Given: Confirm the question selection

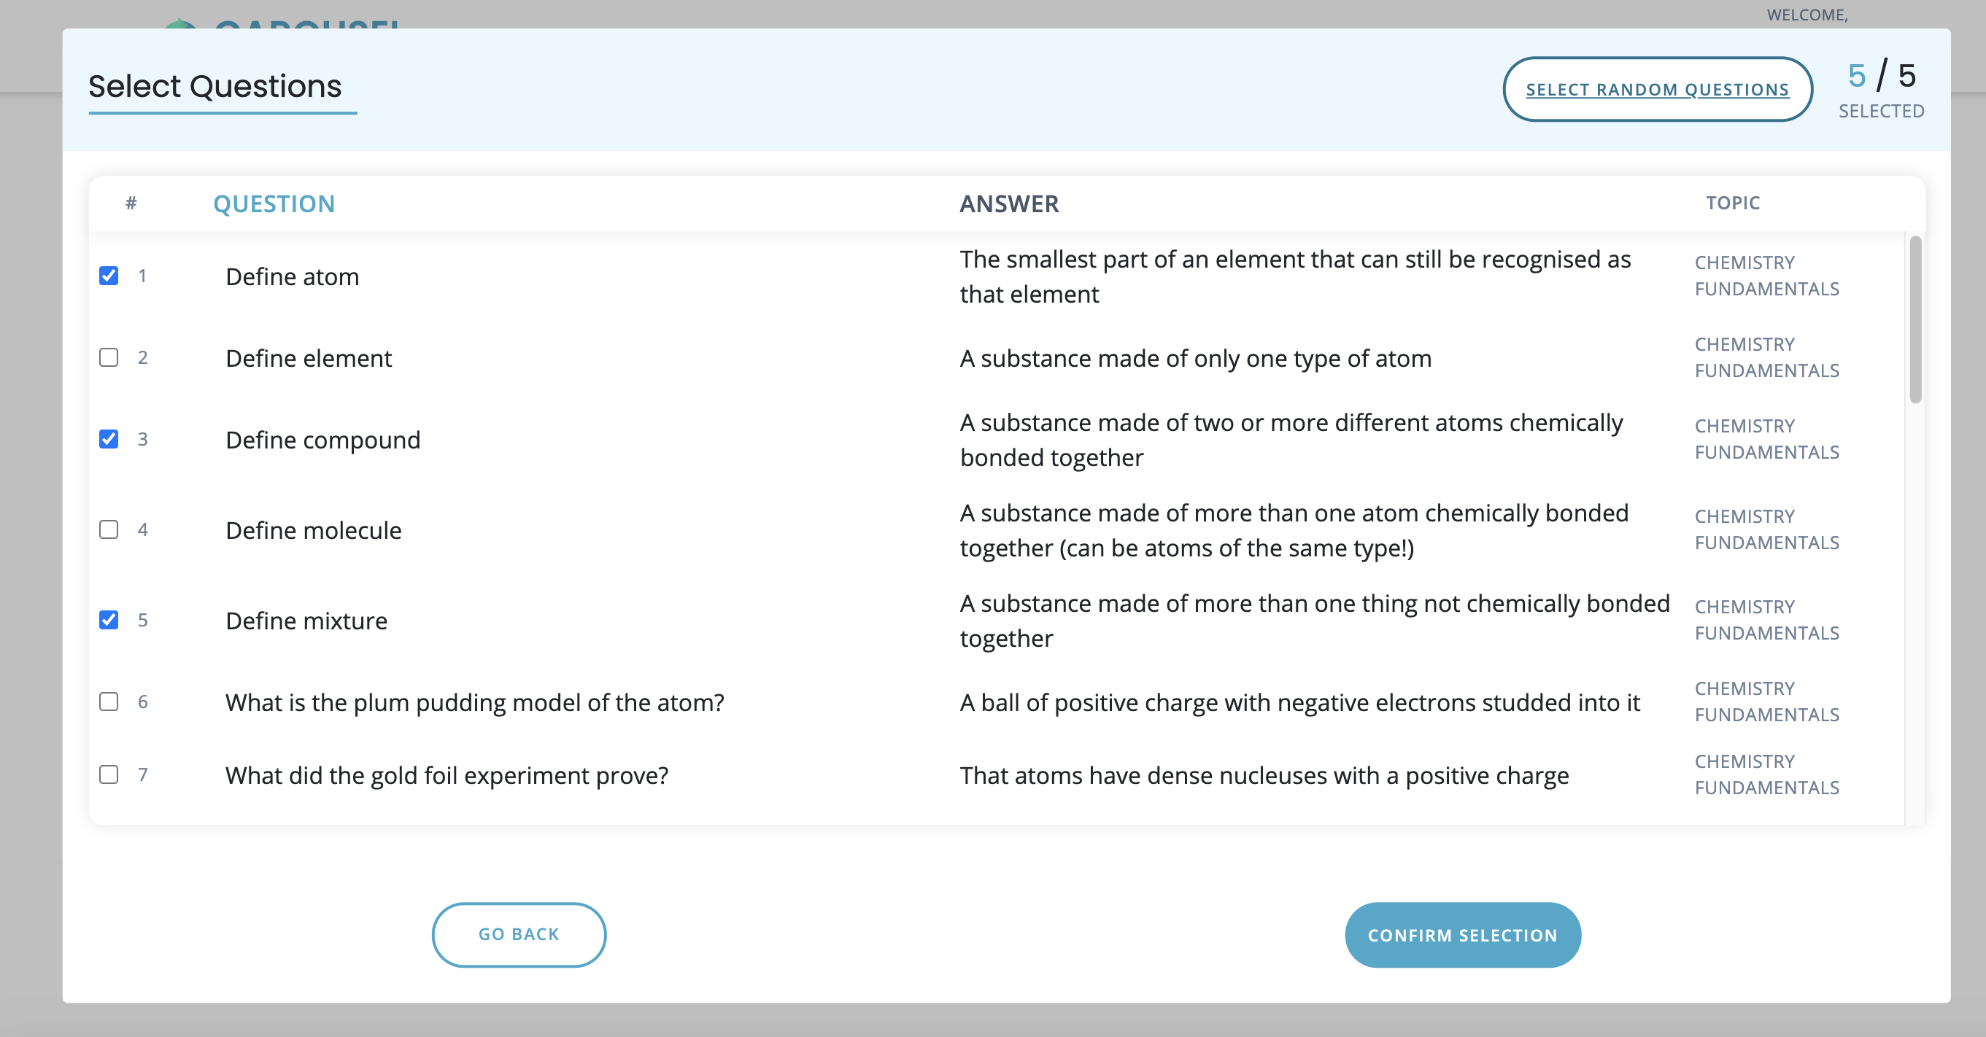Looking at the screenshot, I should [x=1463, y=934].
